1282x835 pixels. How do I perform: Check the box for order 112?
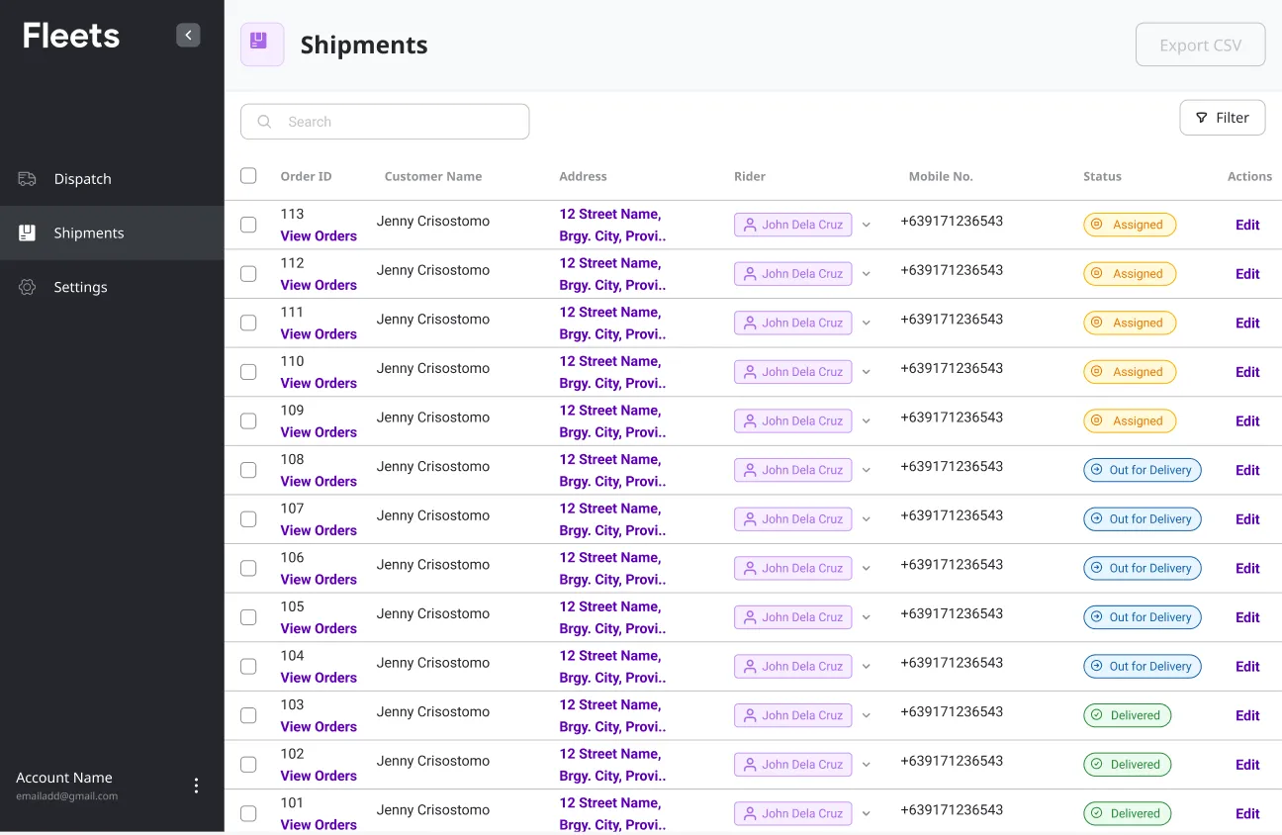tap(248, 274)
